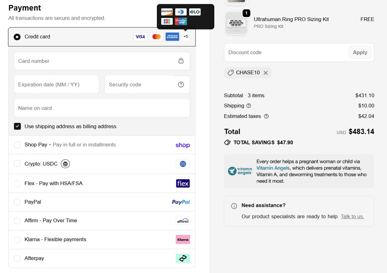Click the USDC coin logo

pos(183,164)
